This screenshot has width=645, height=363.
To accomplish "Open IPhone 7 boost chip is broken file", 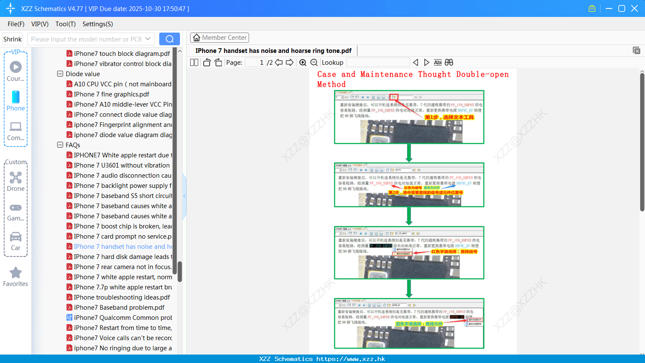I will point(119,226).
